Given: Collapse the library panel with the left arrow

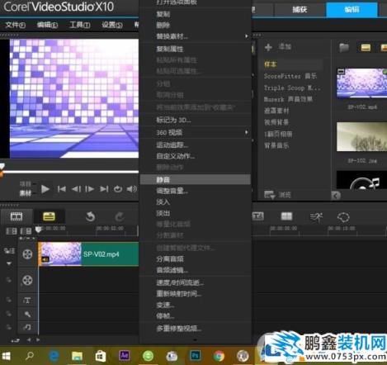Looking at the screenshot, I should point(336,196).
